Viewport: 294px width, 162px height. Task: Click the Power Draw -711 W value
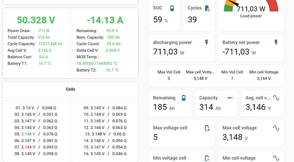click(x=43, y=31)
